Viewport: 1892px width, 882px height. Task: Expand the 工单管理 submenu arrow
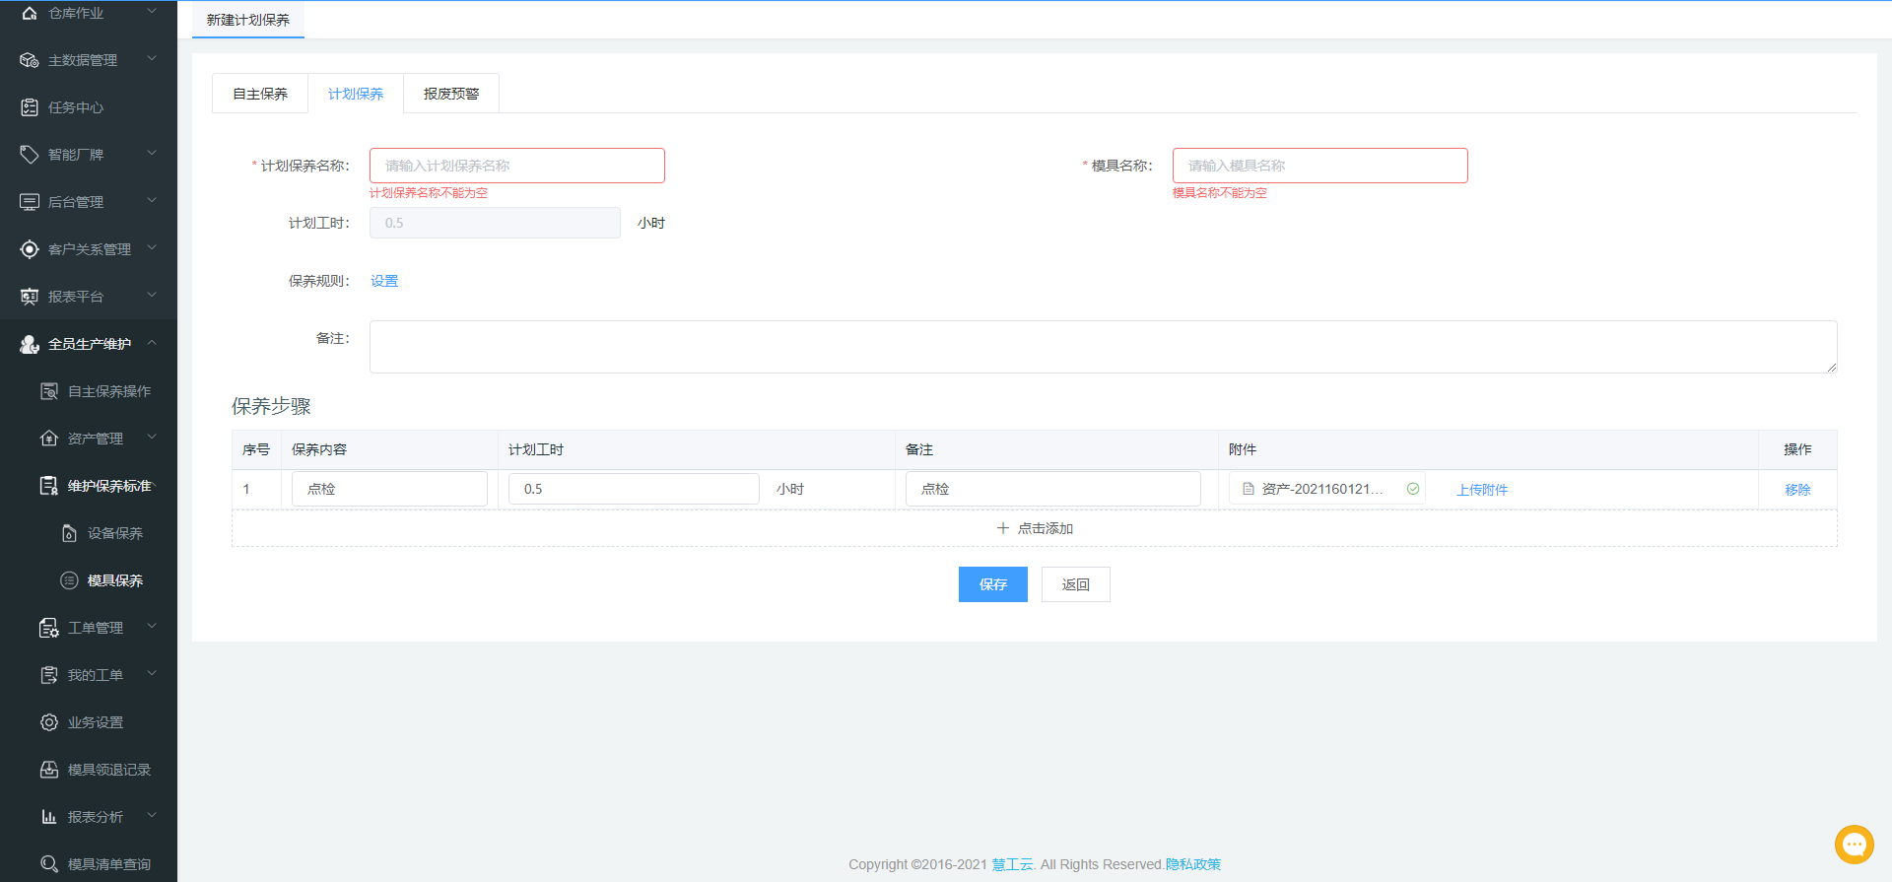pyautogui.click(x=152, y=627)
